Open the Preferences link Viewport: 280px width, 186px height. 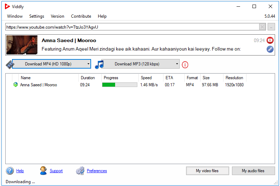tap(97, 171)
